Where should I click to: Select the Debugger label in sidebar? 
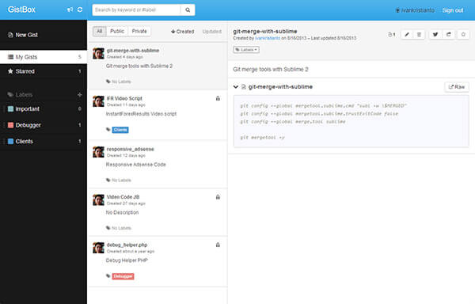click(44, 125)
